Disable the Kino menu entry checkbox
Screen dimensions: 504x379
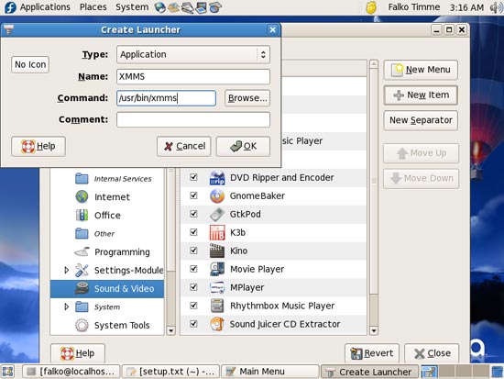[193, 251]
